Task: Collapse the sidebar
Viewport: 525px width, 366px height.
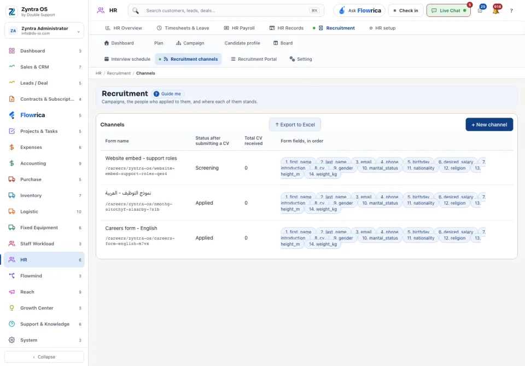Action: pos(44,357)
